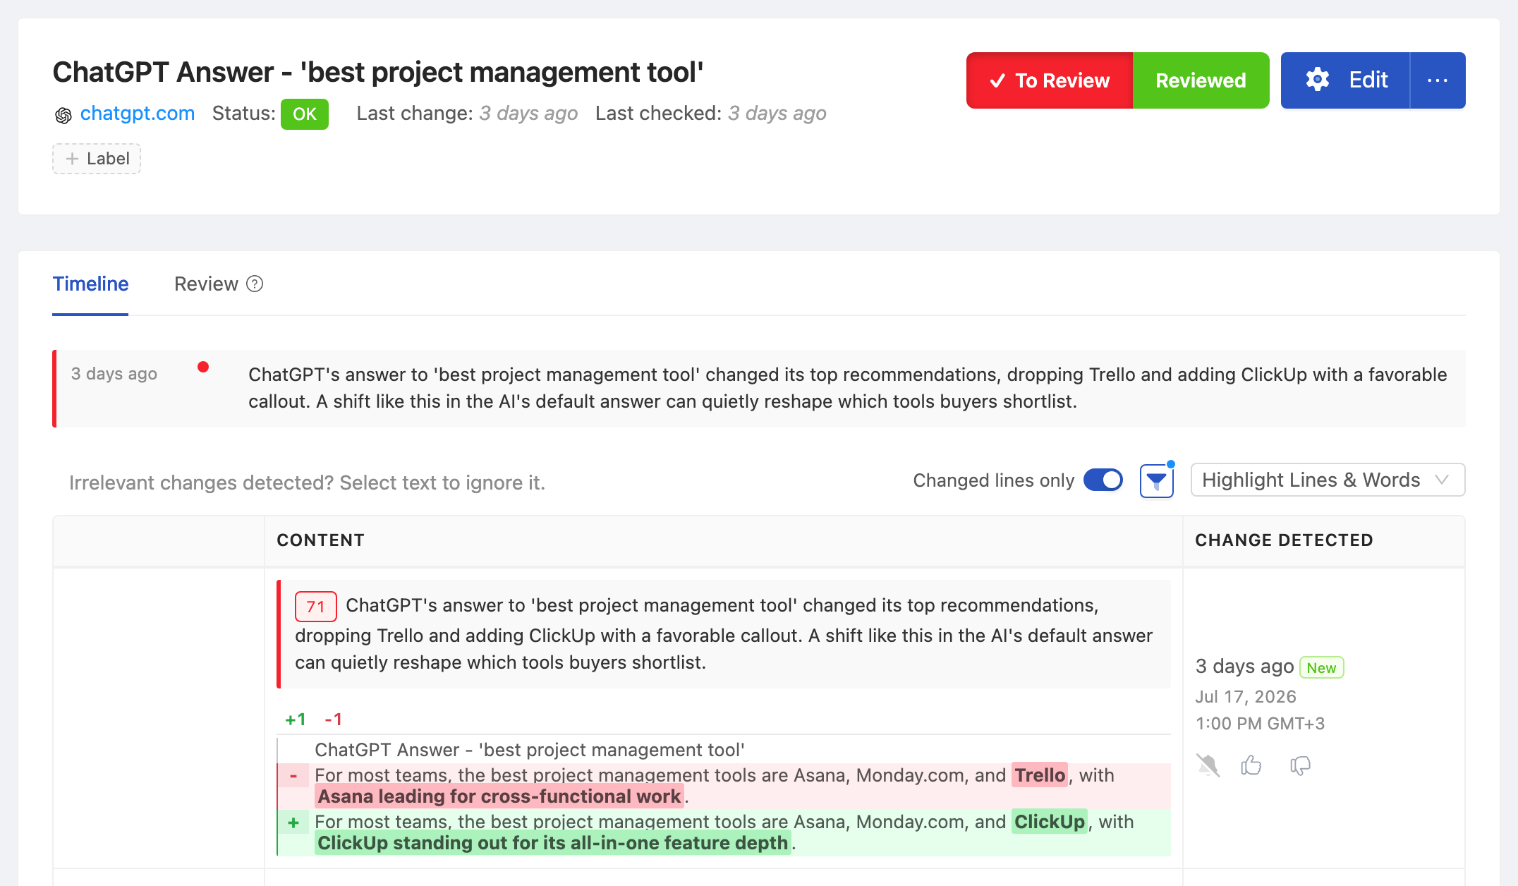Select the red dot timeline marker
The height and width of the screenshot is (886, 1518).
click(x=203, y=367)
